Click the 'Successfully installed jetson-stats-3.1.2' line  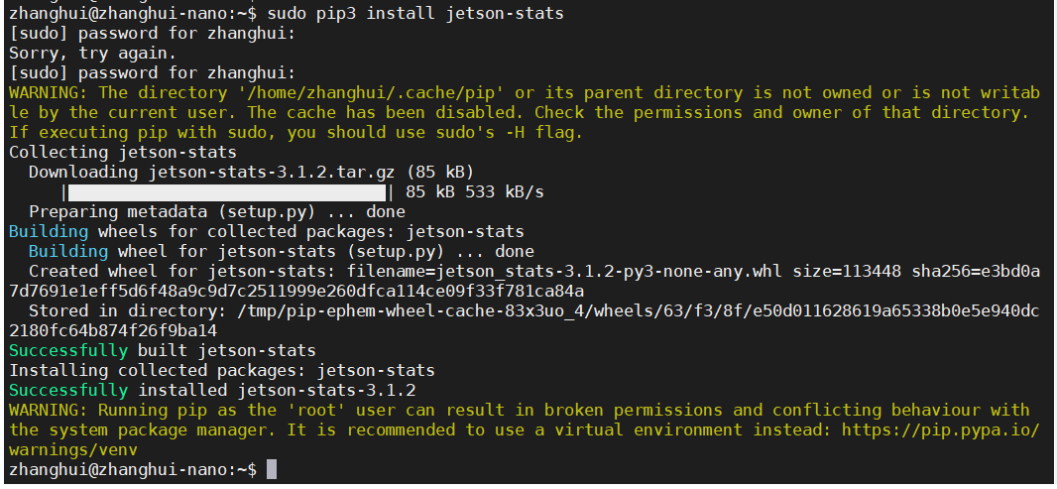click(x=226, y=390)
